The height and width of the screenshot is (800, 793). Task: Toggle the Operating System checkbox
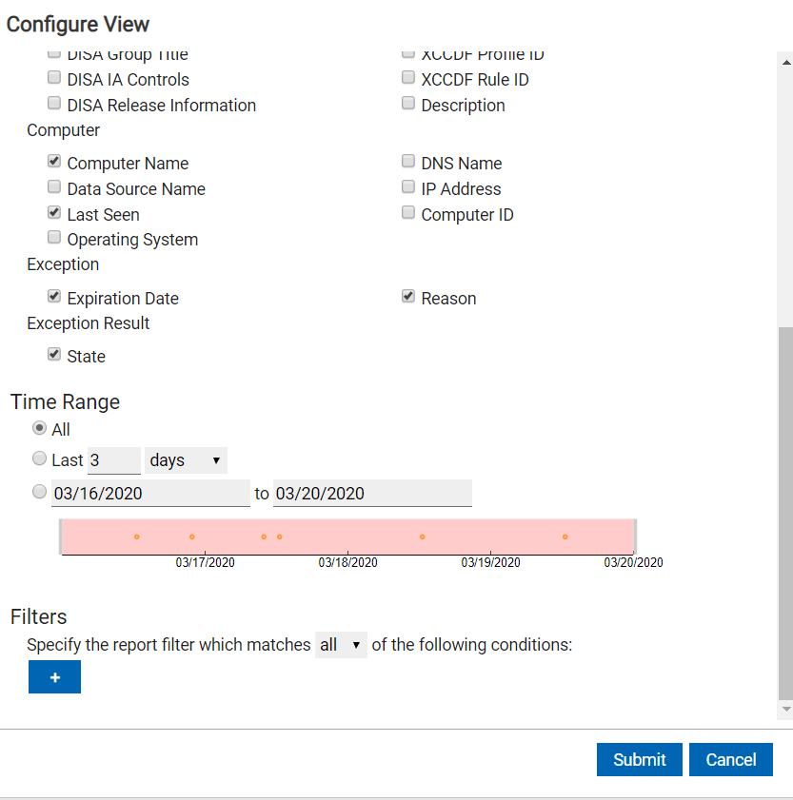point(54,239)
